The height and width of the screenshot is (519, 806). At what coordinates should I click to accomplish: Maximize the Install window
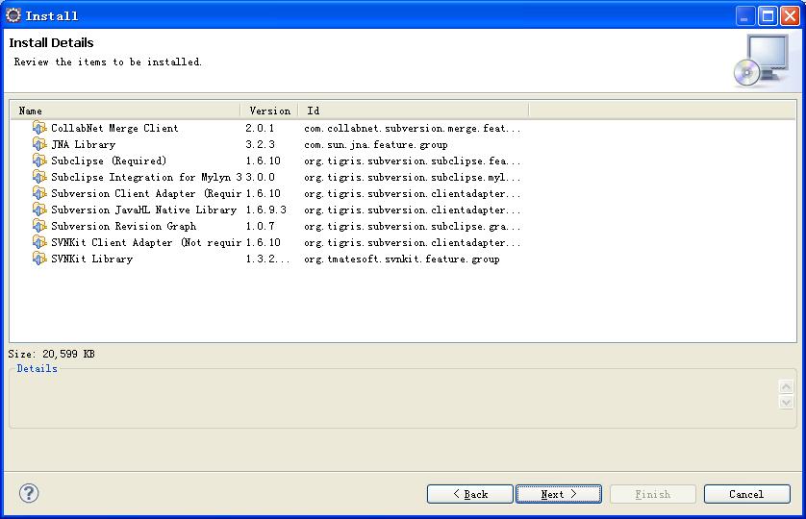(x=768, y=16)
